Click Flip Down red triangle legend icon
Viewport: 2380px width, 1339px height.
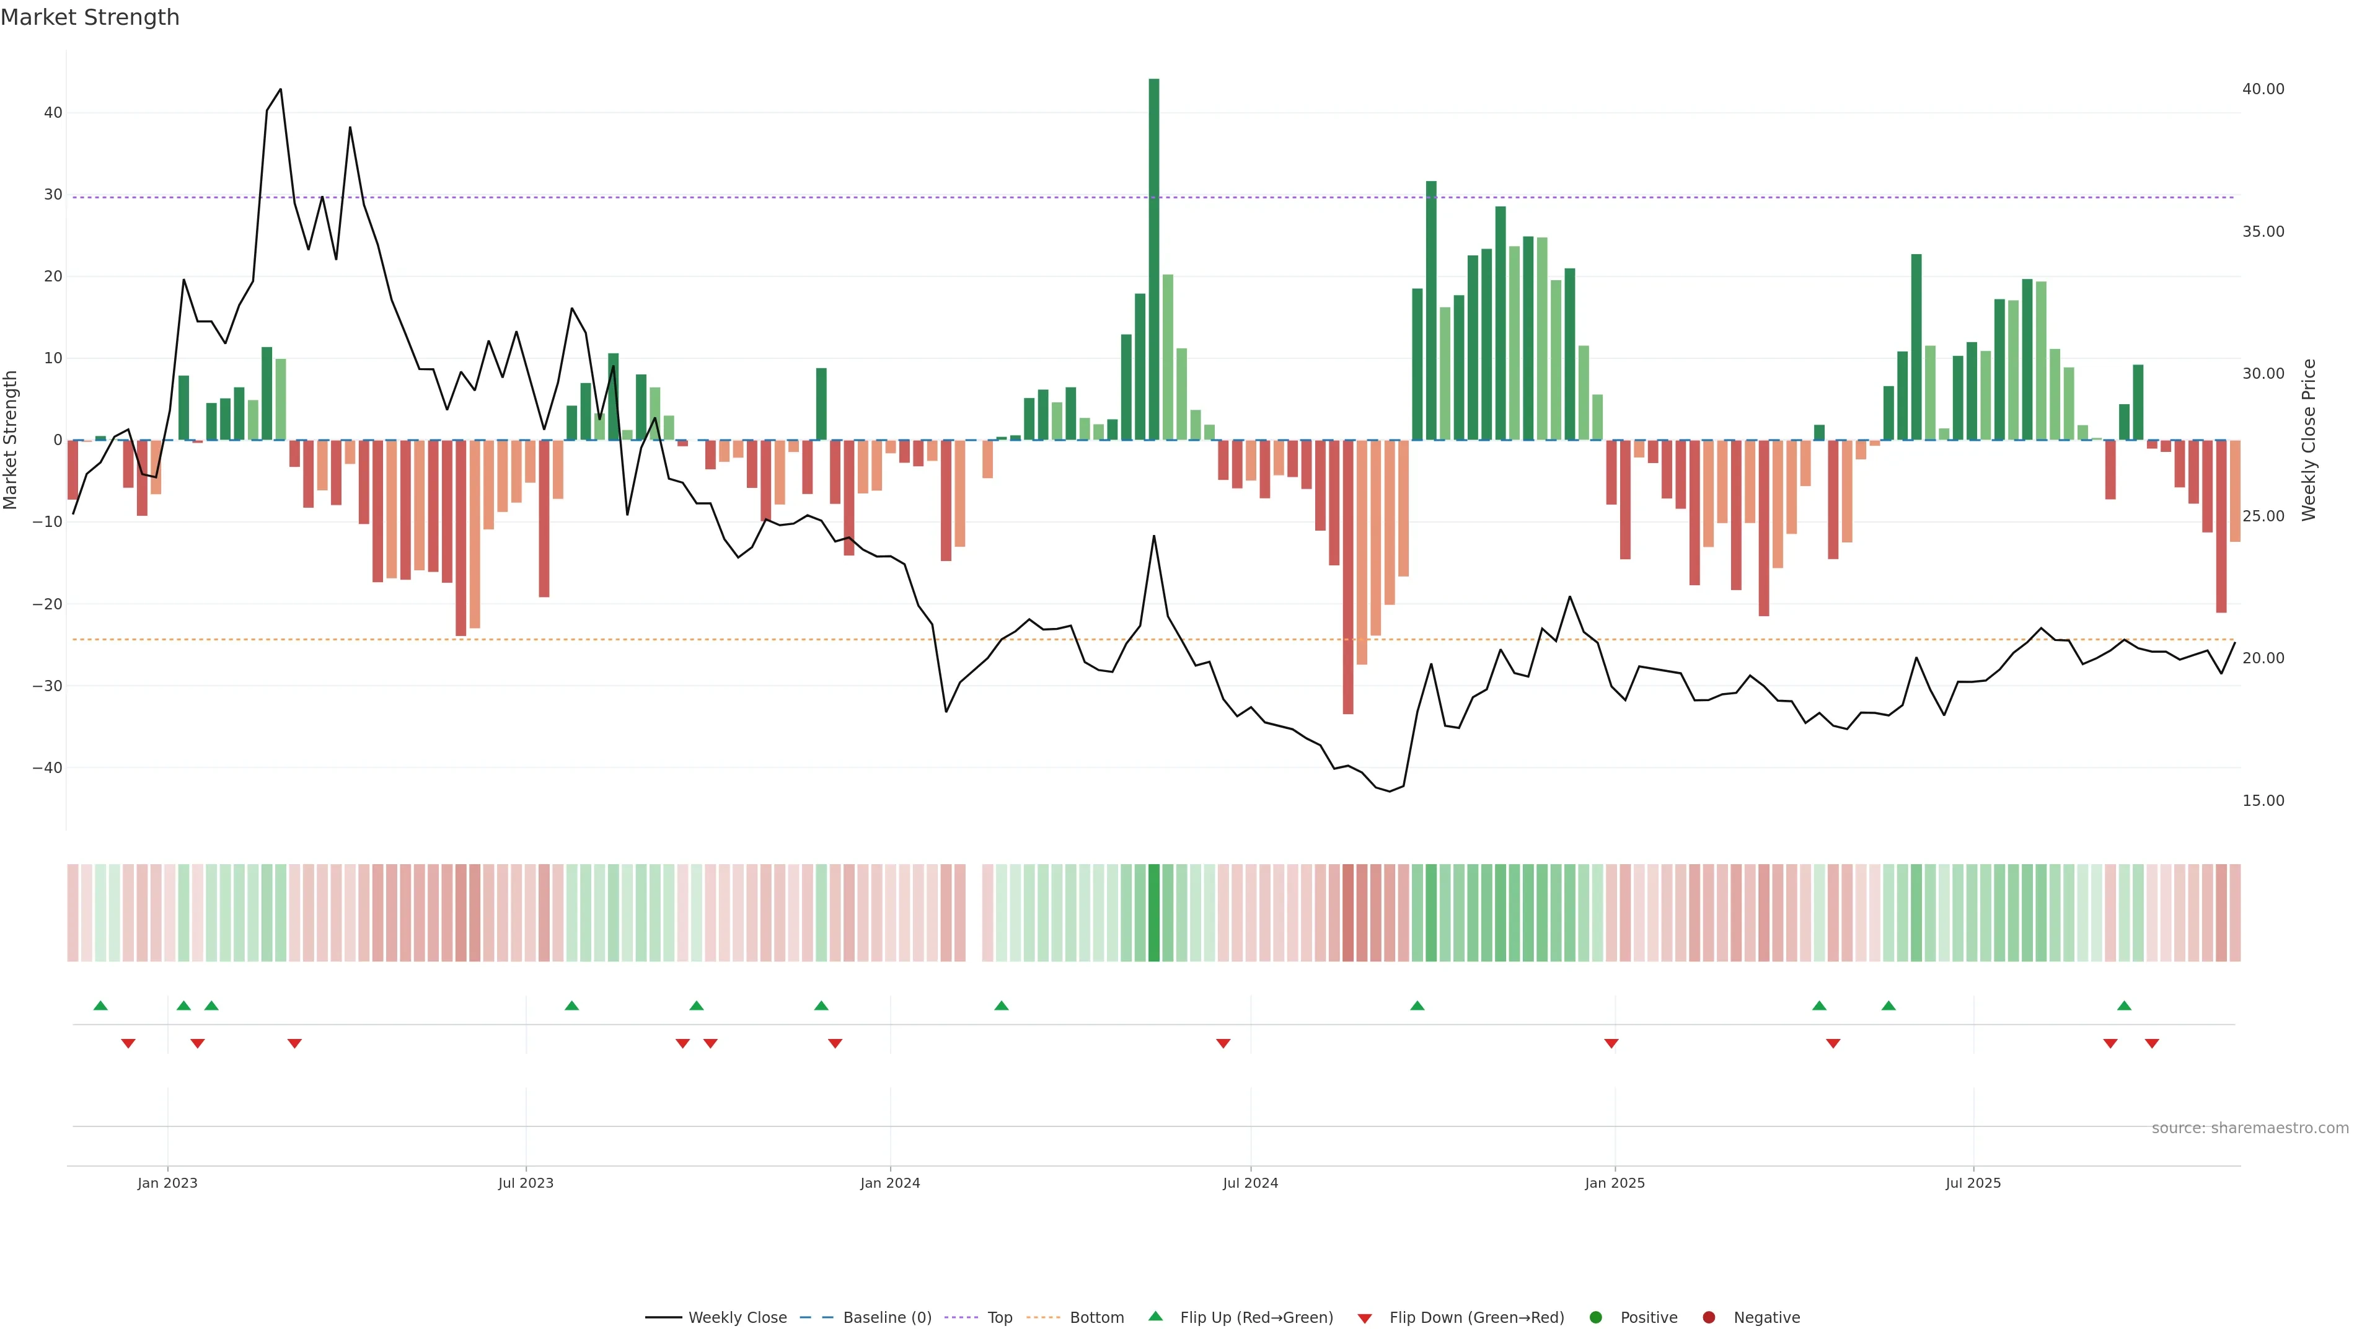pos(1365,1319)
